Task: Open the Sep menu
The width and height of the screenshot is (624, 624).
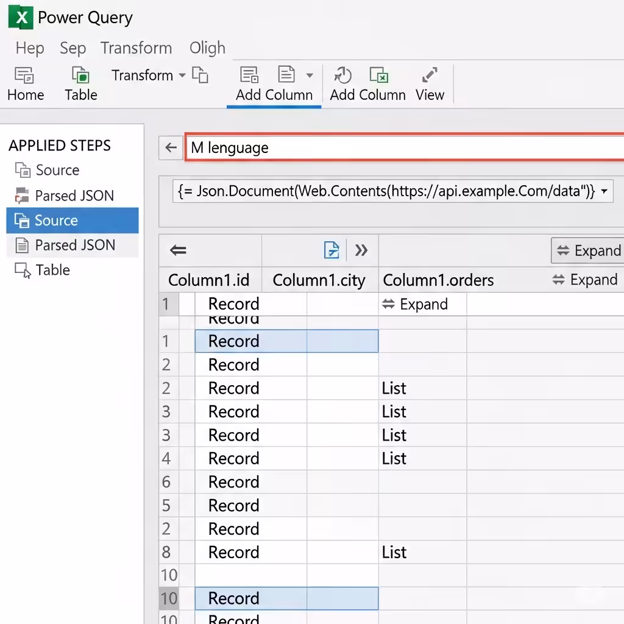Action: click(73, 48)
